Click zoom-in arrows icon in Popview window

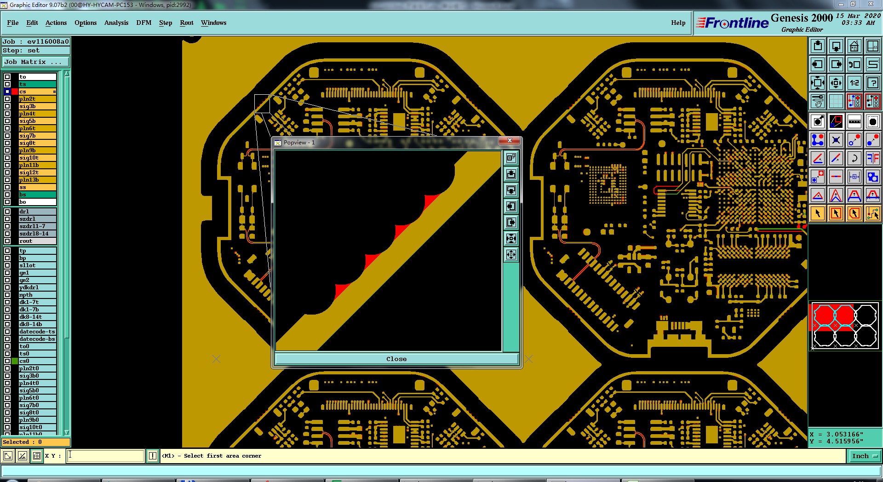coord(511,239)
